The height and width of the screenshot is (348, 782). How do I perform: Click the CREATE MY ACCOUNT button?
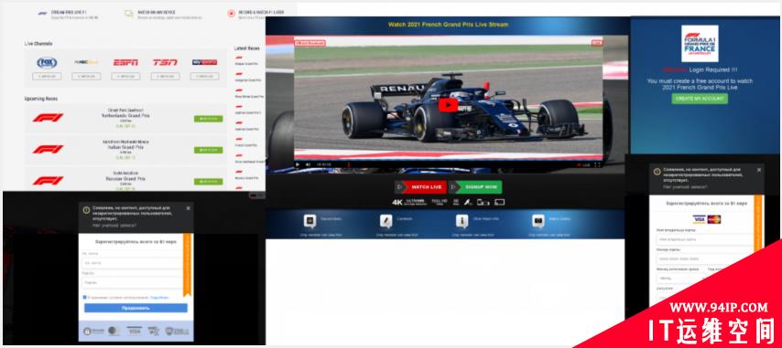(x=700, y=99)
